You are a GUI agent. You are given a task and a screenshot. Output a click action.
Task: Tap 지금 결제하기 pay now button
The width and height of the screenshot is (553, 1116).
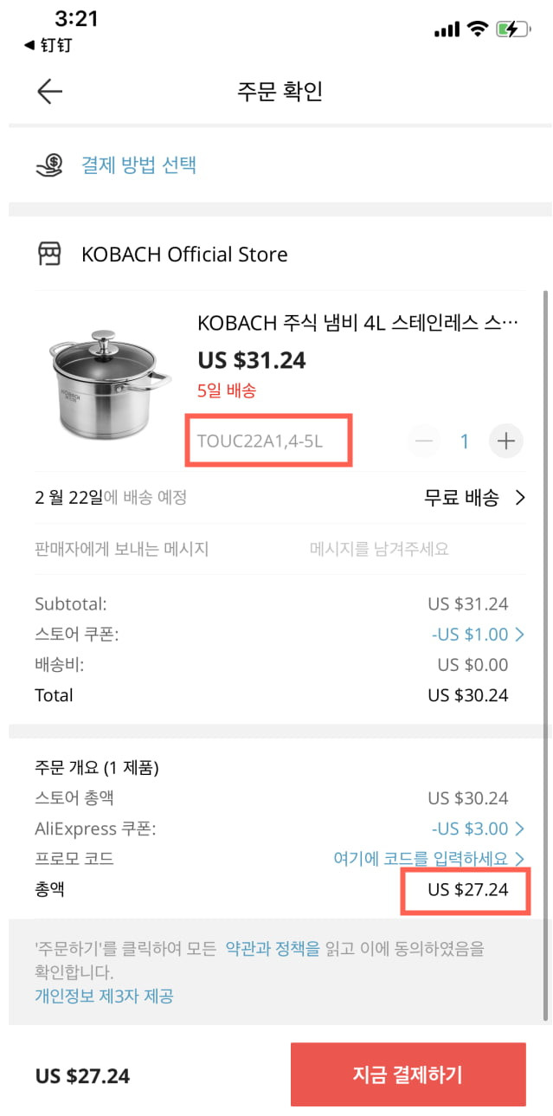[x=408, y=1074]
